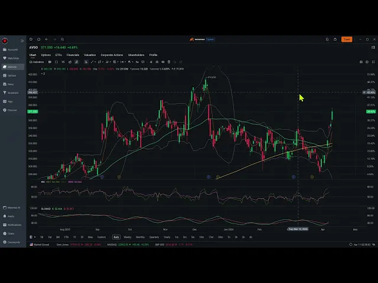
Task: Open Notifications in the sidebar
Action: 12,225
